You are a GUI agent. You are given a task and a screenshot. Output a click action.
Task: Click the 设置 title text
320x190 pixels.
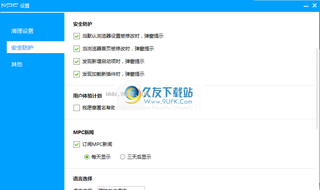pyautogui.click(x=25, y=6)
